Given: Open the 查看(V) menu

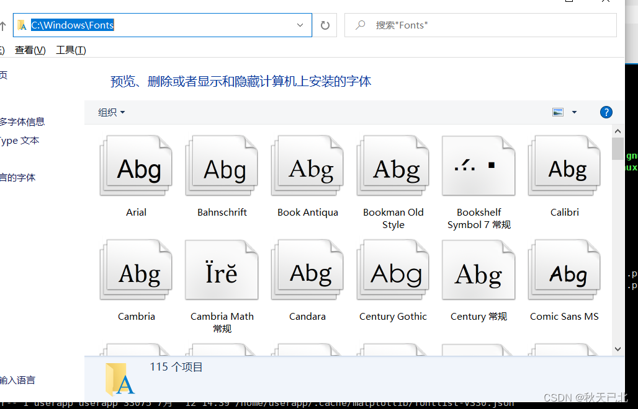Looking at the screenshot, I should point(30,50).
